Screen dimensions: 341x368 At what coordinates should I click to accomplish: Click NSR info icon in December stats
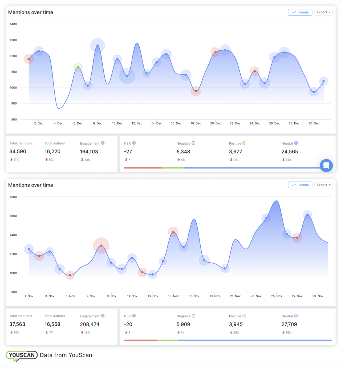coord(134,143)
